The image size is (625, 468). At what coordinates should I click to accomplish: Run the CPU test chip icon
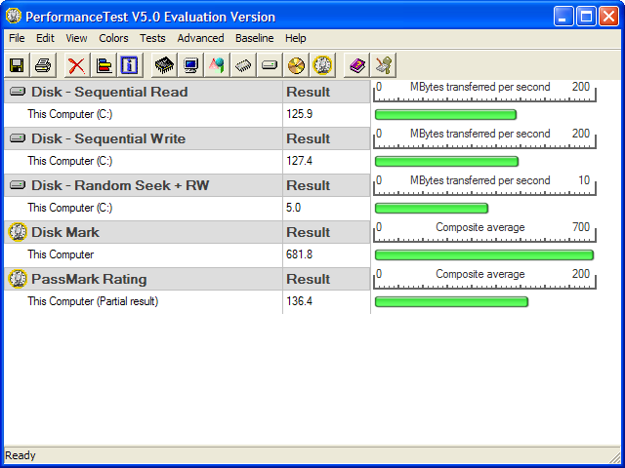(x=164, y=65)
